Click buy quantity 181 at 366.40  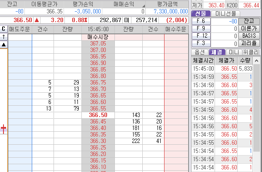[x=136, y=128]
